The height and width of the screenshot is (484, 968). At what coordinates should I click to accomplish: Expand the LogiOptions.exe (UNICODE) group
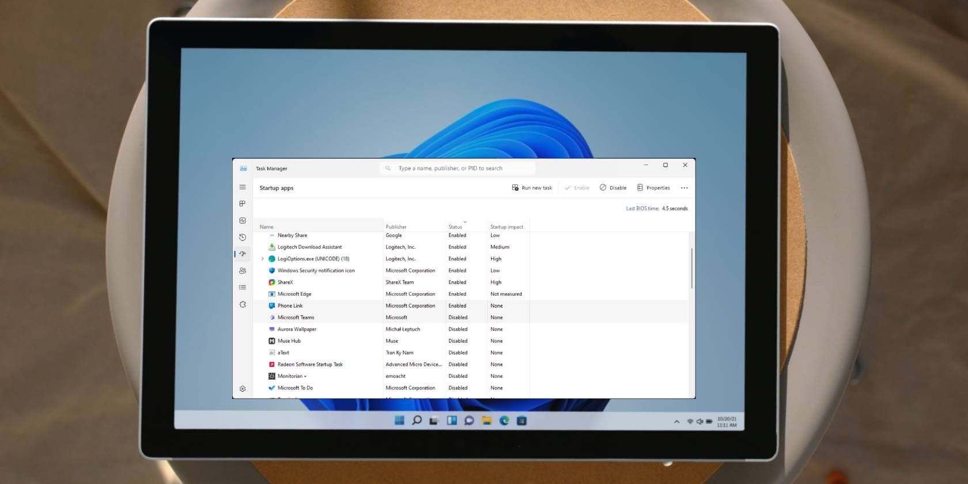[263, 259]
